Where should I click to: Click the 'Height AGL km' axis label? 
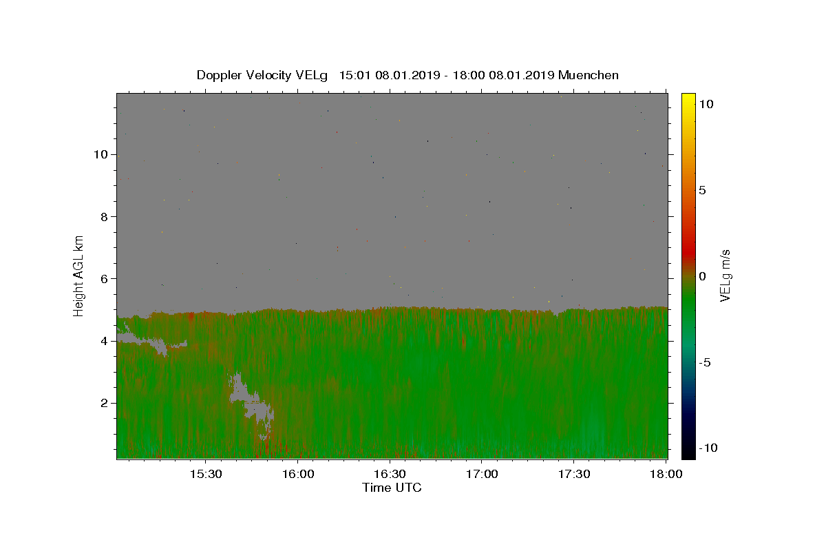tap(79, 276)
